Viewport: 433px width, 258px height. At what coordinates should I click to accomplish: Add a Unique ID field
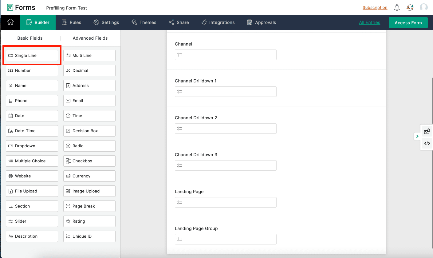[89, 236]
